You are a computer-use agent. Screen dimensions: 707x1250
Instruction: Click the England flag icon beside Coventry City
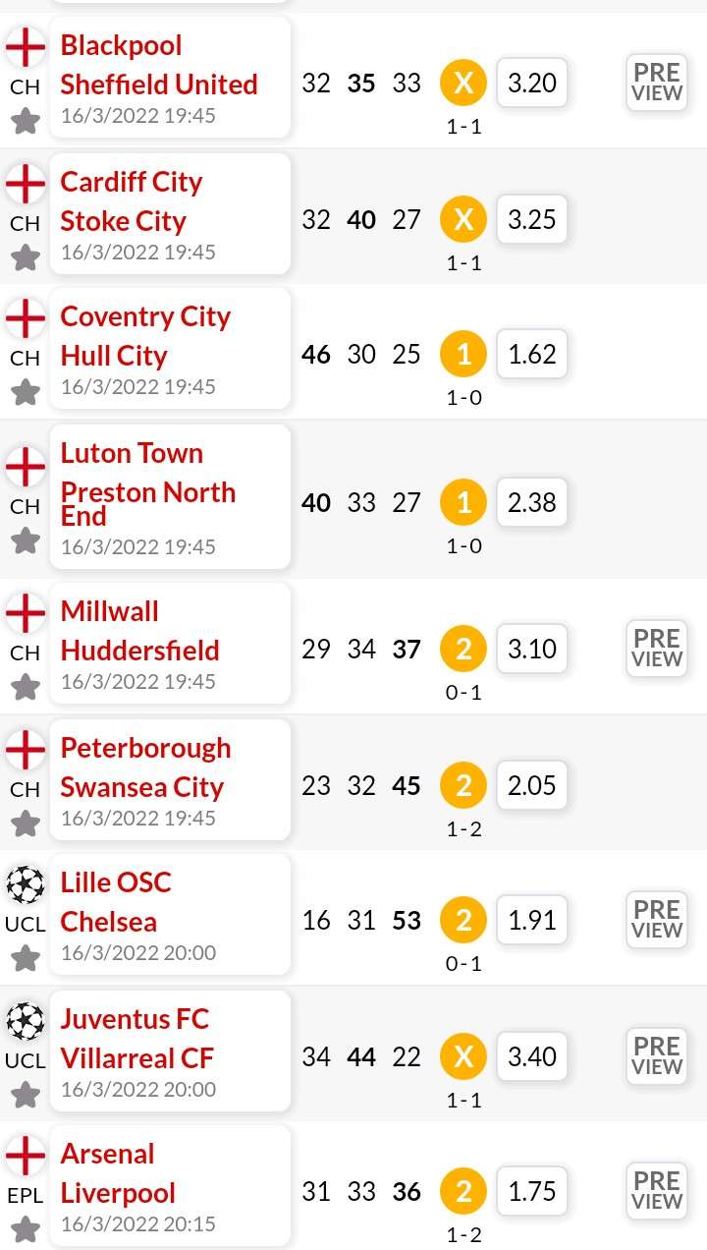tap(26, 318)
